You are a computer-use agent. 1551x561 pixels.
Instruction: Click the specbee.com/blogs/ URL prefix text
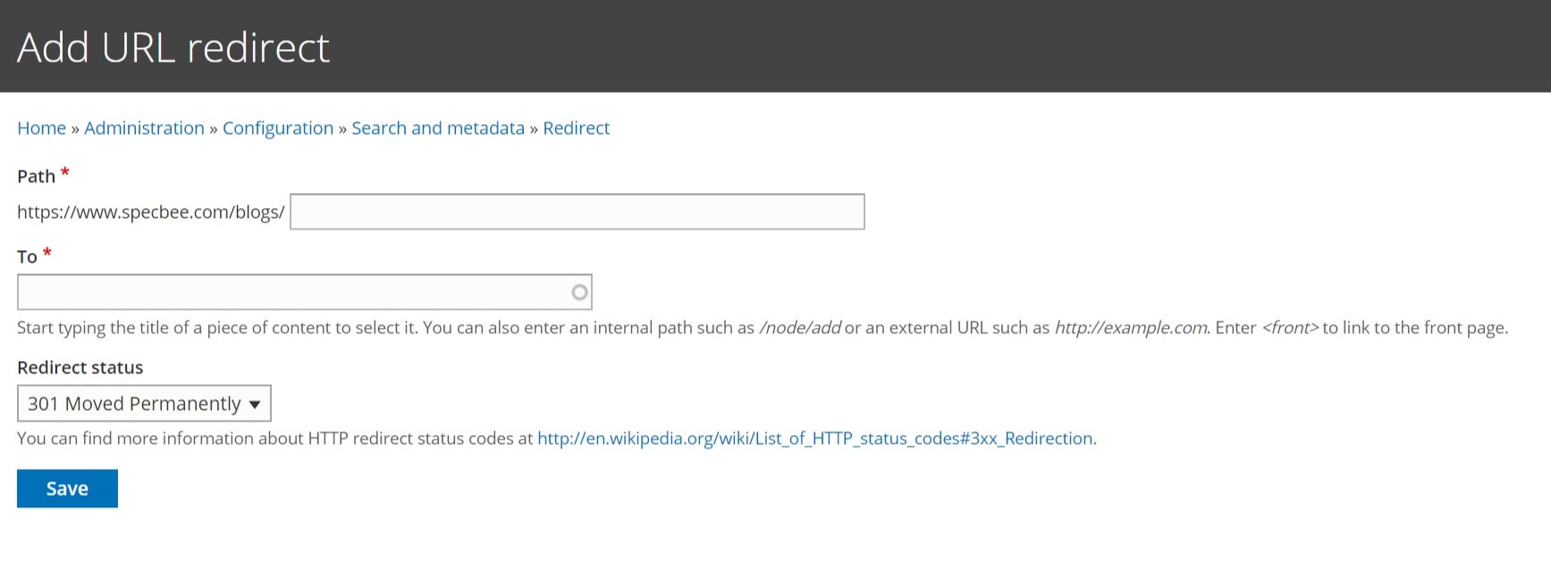click(150, 213)
